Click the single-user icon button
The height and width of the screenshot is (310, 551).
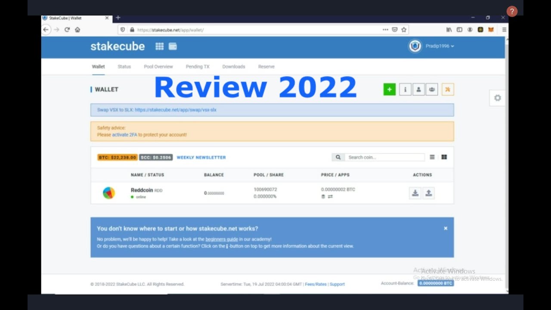[418, 89]
